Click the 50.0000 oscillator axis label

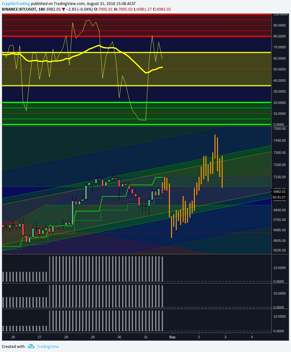[279, 69]
